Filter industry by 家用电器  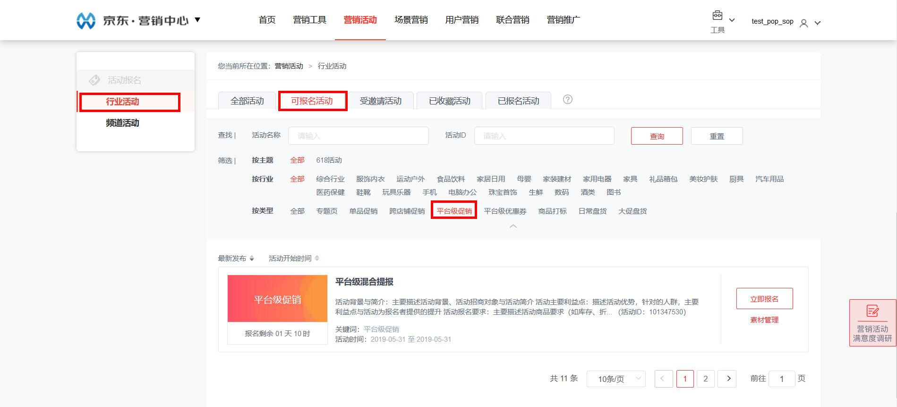(x=597, y=179)
